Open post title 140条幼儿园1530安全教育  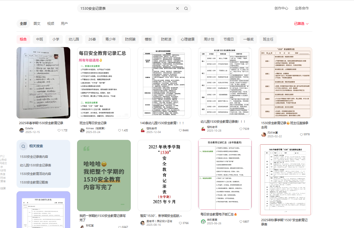click(x=162, y=123)
